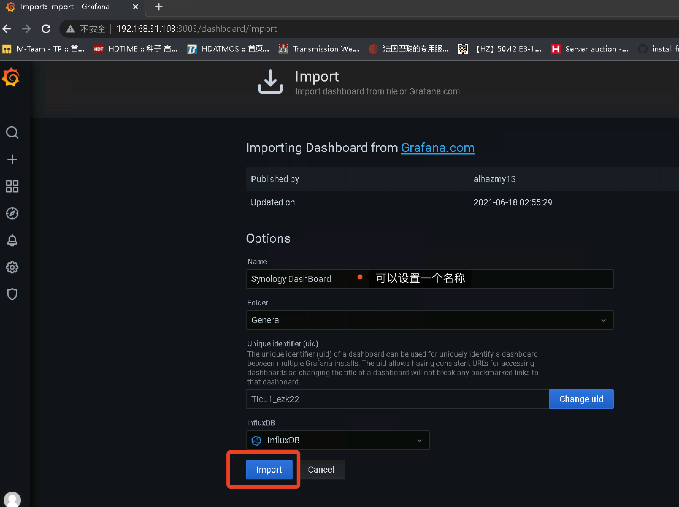This screenshot has height=507, width=679.
Task: Click the browser forward arrow
Action: (26, 29)
